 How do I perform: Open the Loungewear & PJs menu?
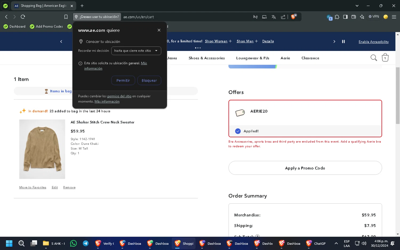253,58
